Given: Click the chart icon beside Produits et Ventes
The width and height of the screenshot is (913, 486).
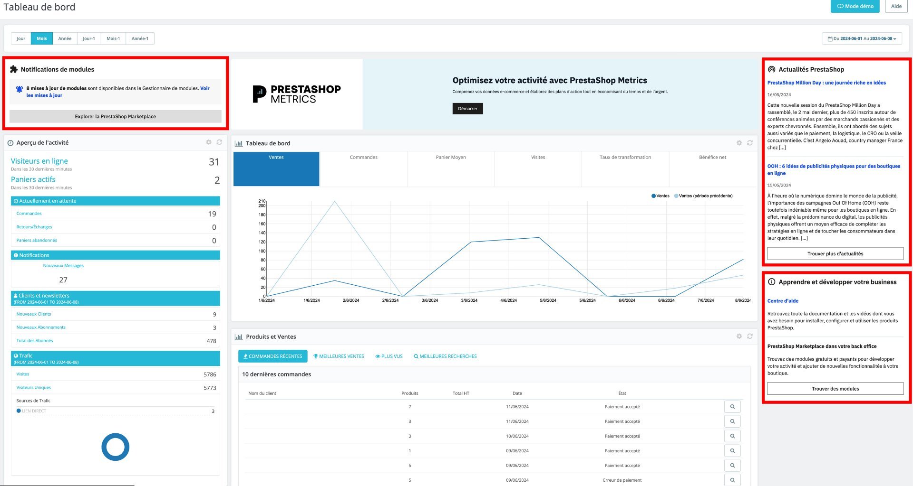Looking at the screenshot, I should [x=239, y=337].
